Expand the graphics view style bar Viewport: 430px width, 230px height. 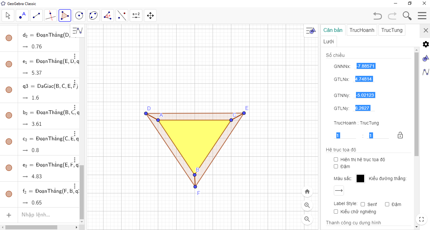311,31
